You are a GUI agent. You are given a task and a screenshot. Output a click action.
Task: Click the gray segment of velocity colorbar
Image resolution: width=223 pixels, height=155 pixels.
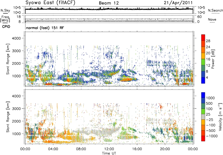203,117
